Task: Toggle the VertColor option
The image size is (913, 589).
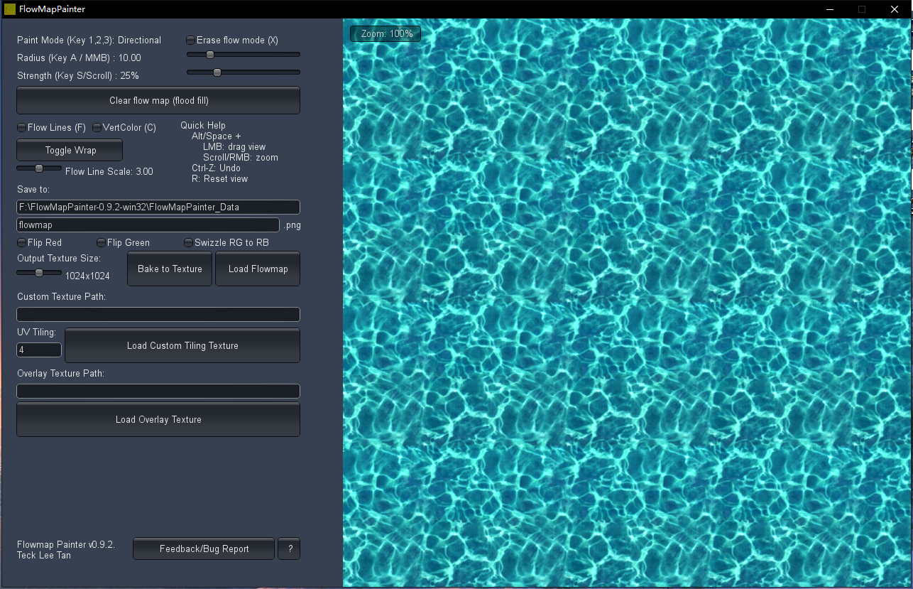Action: click(x=96, y=127)
